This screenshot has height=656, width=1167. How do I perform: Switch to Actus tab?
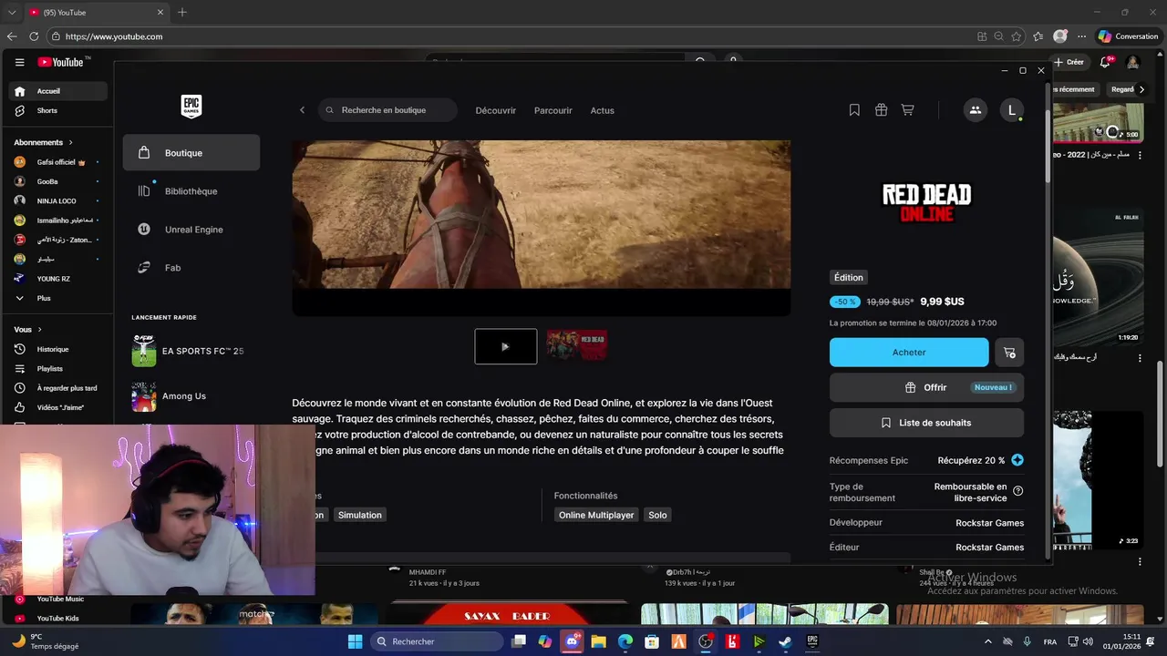point(603,110)
